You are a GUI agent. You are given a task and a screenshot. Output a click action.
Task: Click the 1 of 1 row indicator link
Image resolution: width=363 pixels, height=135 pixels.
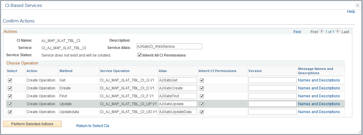coord(329,32)
